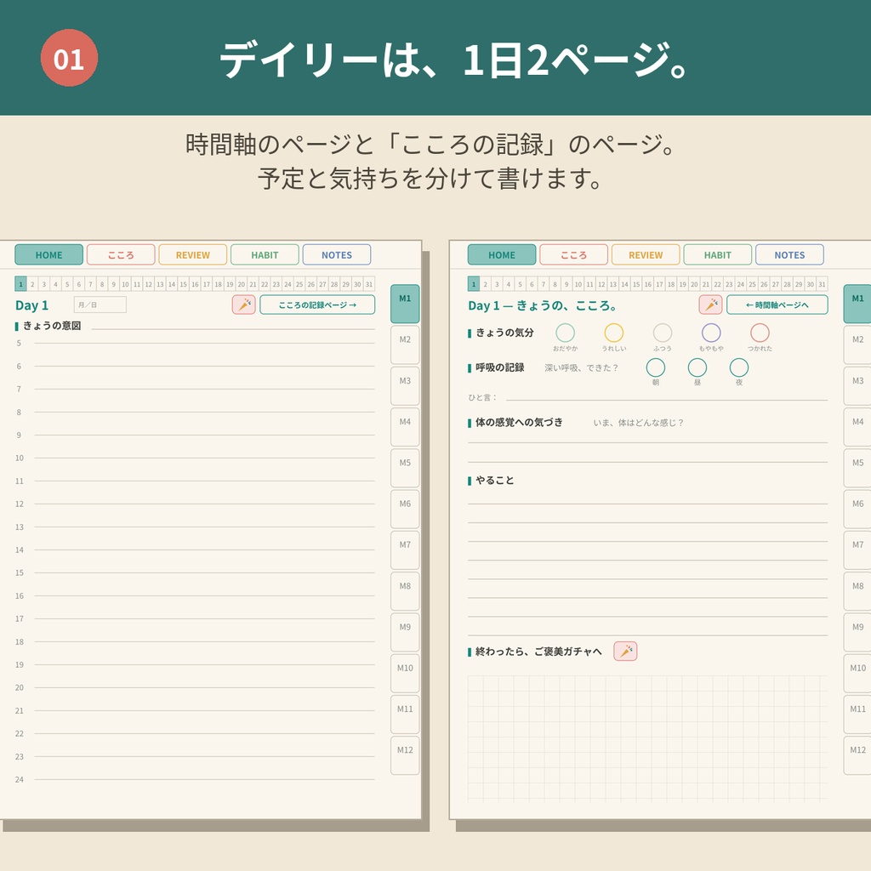Viewport: 871px width, 871px height.
Task: Click the 月/日 date field
Action: click(x=100, y=305)
